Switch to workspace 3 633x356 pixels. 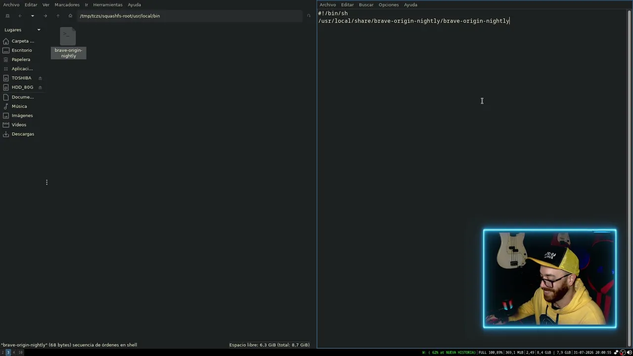[x=8, y=353]
